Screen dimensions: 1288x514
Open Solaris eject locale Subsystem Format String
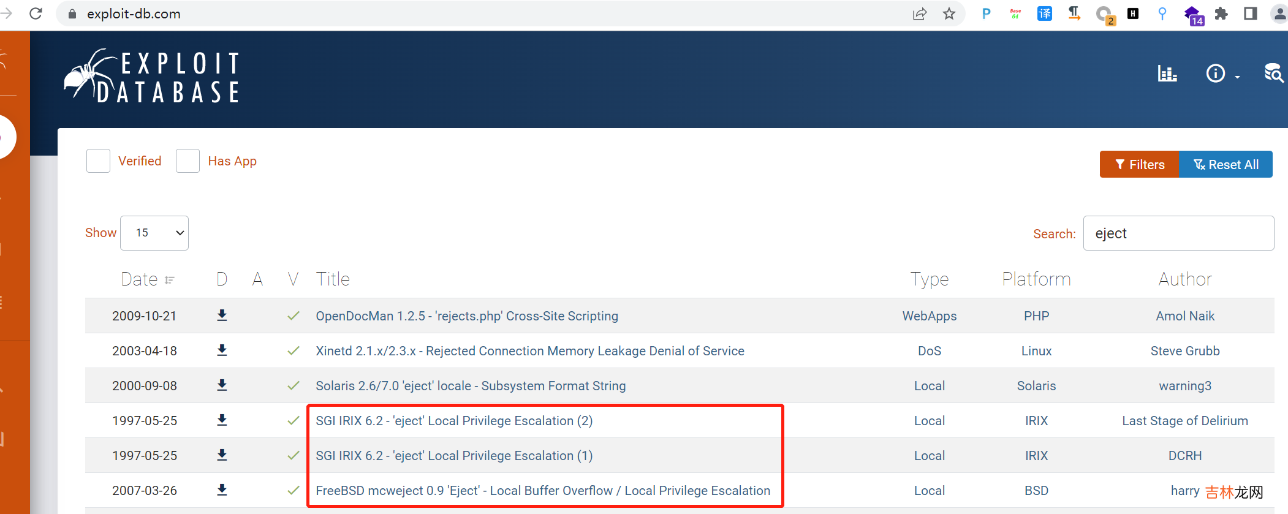[471, 386]
